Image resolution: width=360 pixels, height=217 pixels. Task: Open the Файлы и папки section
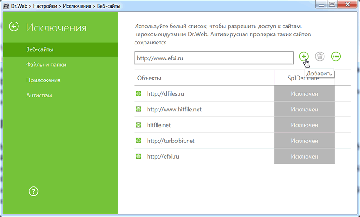pos(46,65)
